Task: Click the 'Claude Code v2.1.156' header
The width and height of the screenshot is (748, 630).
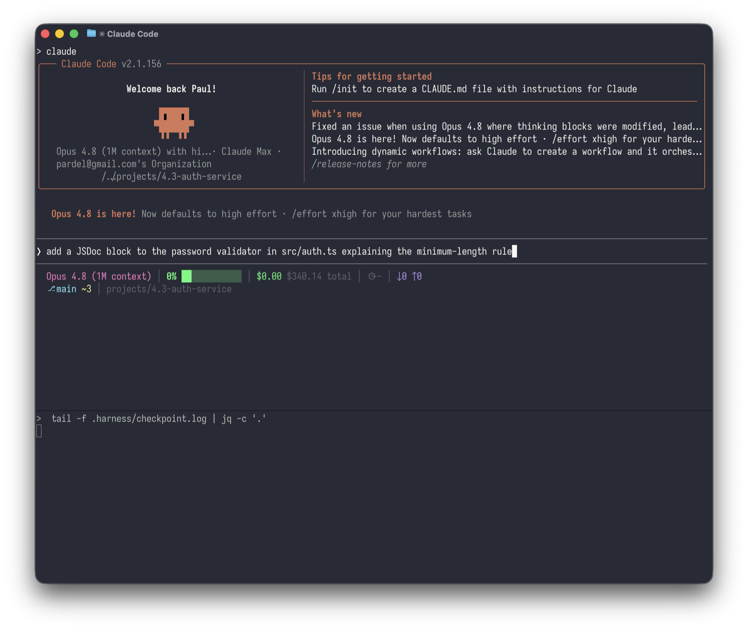Action: click(111, 64)
